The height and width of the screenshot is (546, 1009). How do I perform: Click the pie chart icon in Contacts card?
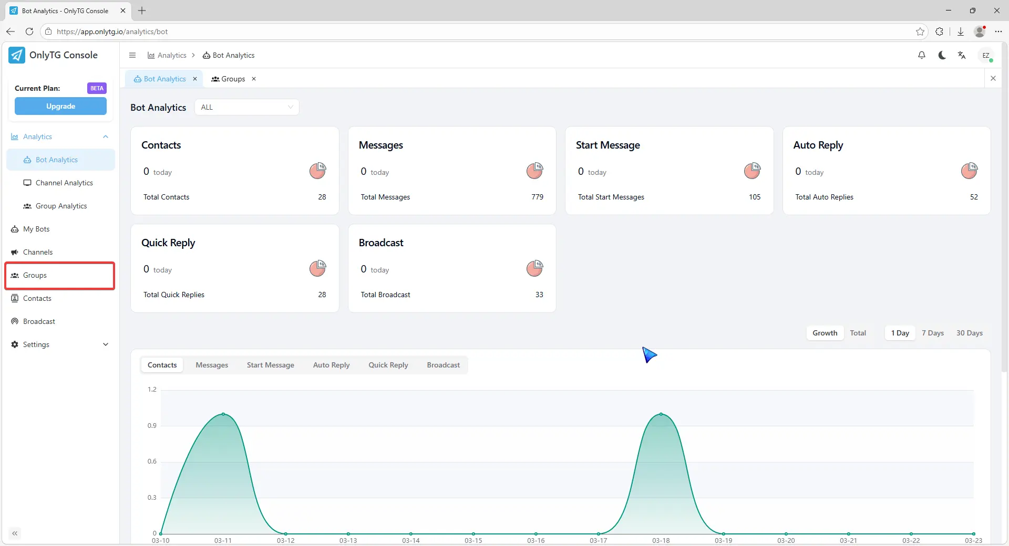317,171
